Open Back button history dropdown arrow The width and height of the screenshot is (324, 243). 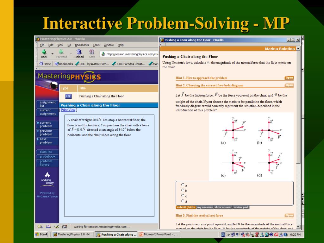pos(52,54)
